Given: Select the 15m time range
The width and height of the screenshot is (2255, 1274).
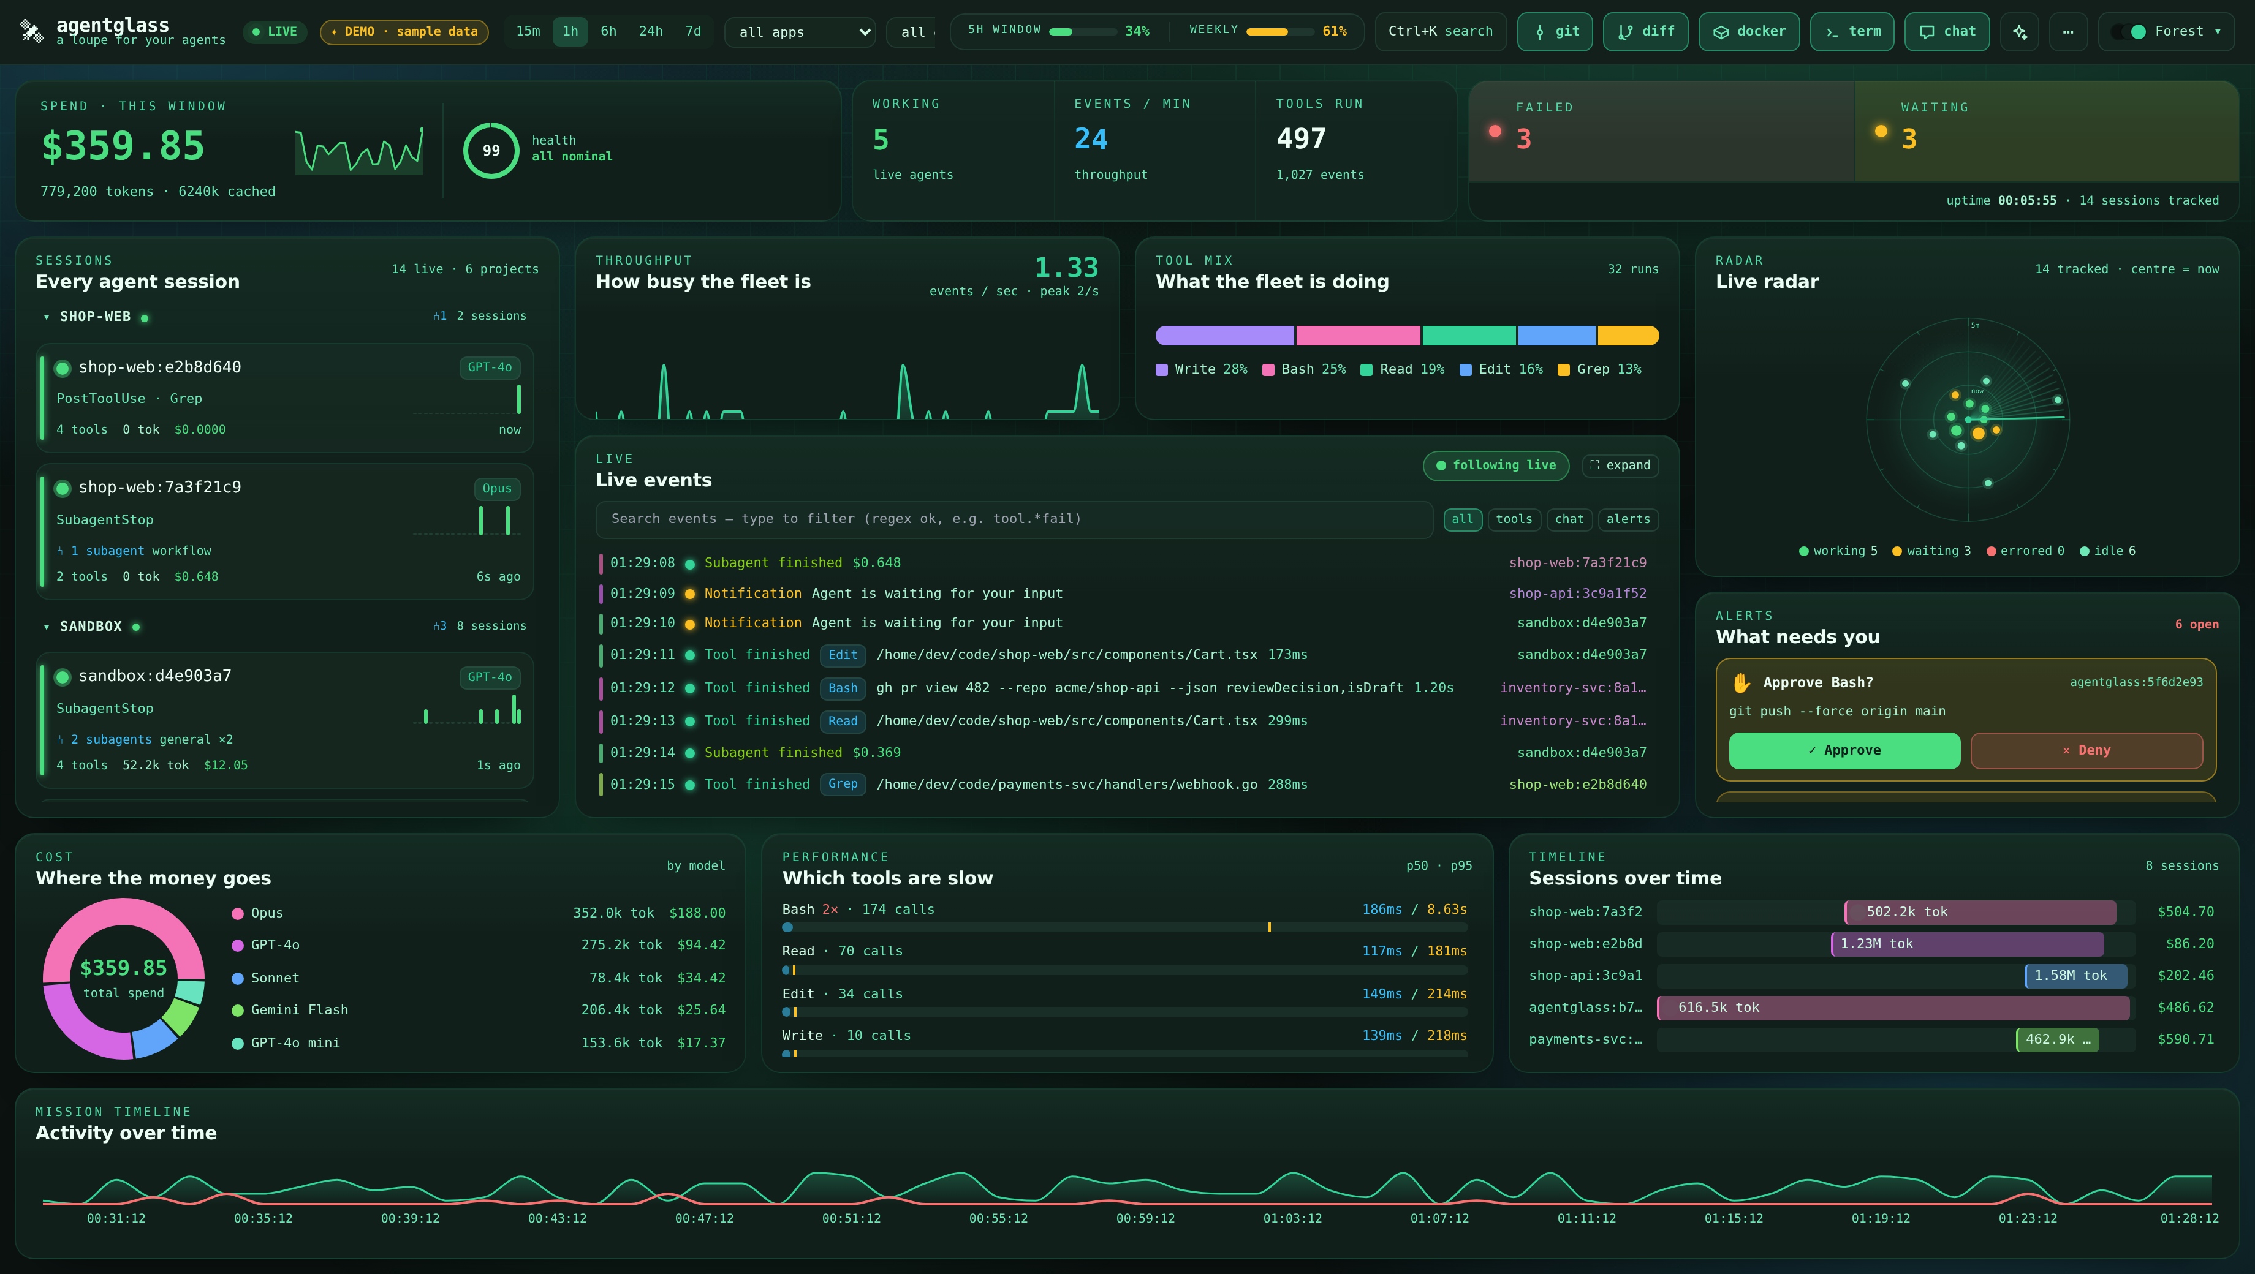Looking at the screenshot, I should click(x=528, y=31).
